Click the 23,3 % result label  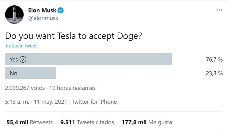(x=214, y=73)
